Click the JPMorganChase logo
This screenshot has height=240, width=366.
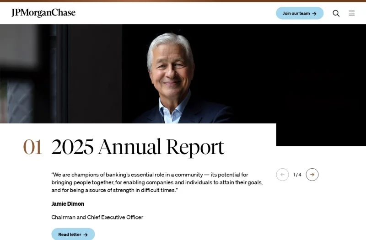pos(43,13)
